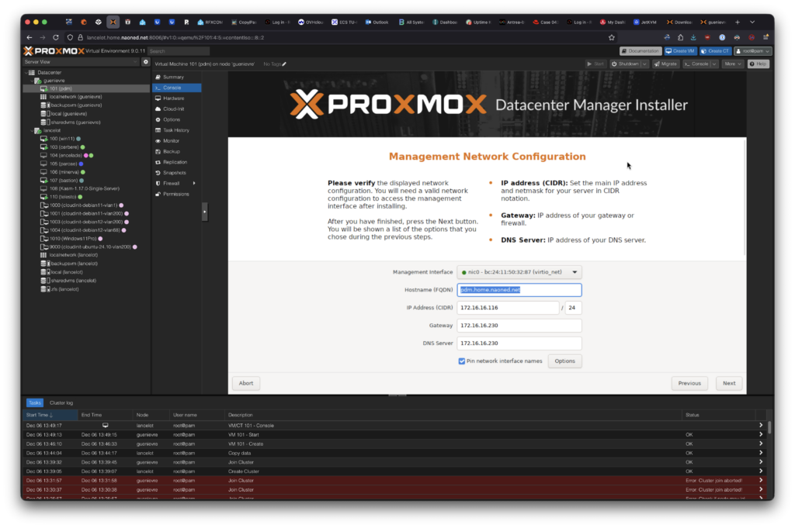Click the Gateway input field
This screenshot has width=795, height=528.
[x=519, y=326]
